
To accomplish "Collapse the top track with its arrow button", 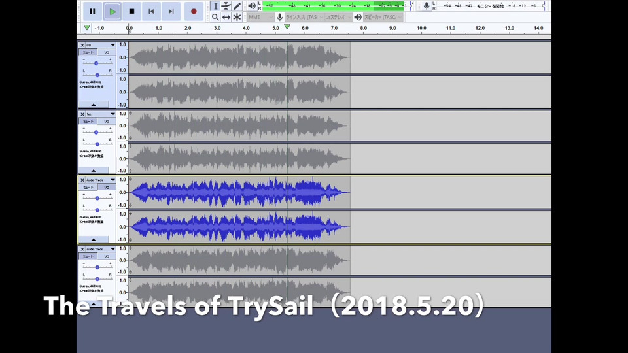I will coord(94,105).
